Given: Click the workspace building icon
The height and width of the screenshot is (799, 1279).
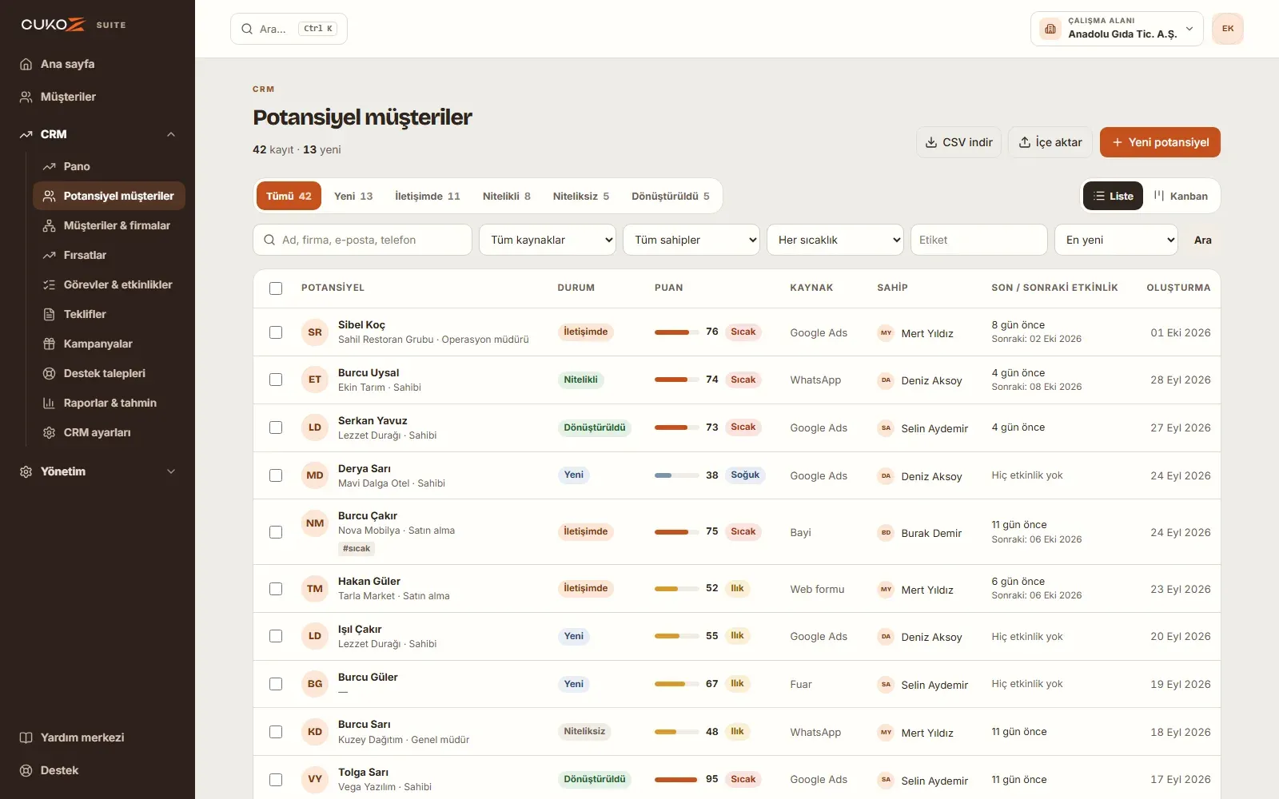Looking at the screenshot, I should point(1050,29).
